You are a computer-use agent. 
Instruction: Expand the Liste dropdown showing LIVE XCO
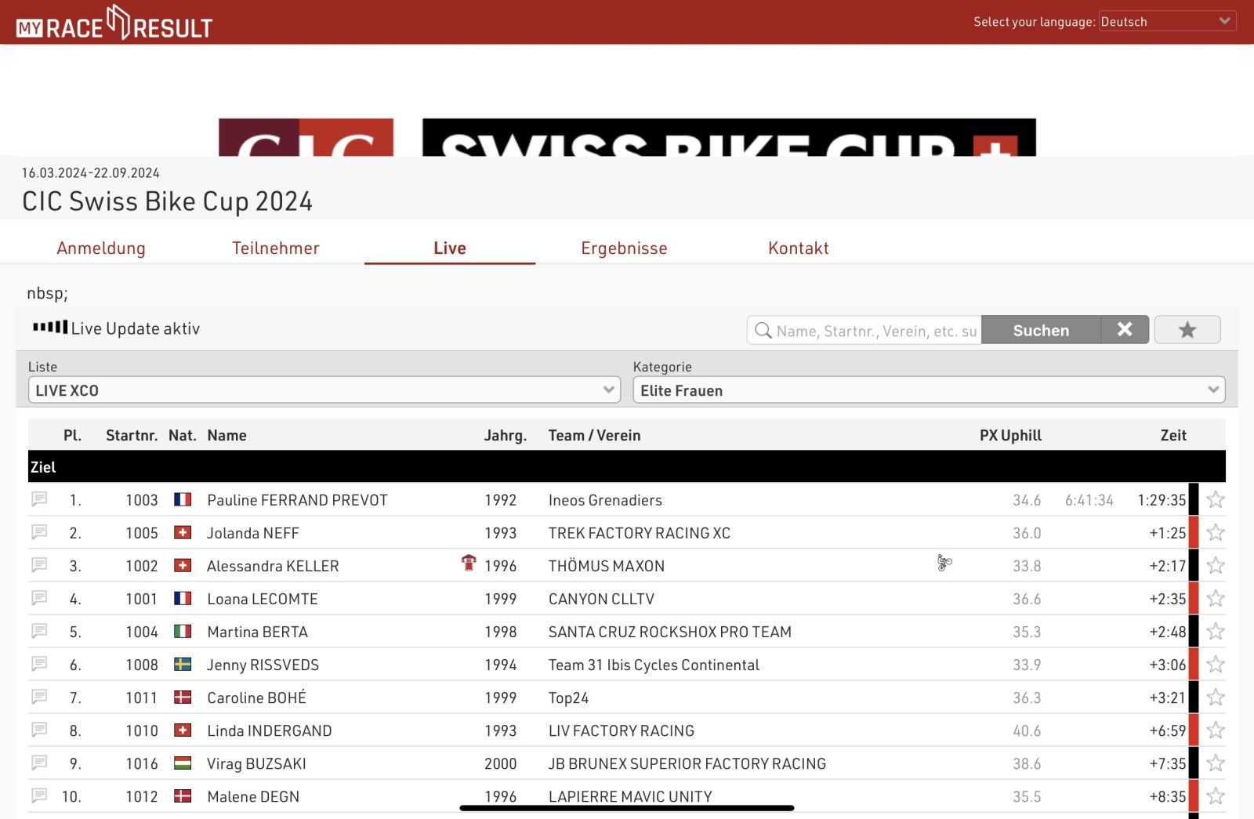click(x=324, y=390)
